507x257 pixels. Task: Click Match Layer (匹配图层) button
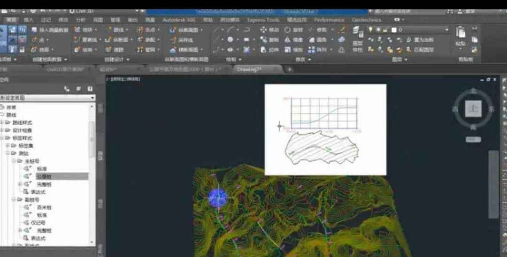(x=420, y=50)
